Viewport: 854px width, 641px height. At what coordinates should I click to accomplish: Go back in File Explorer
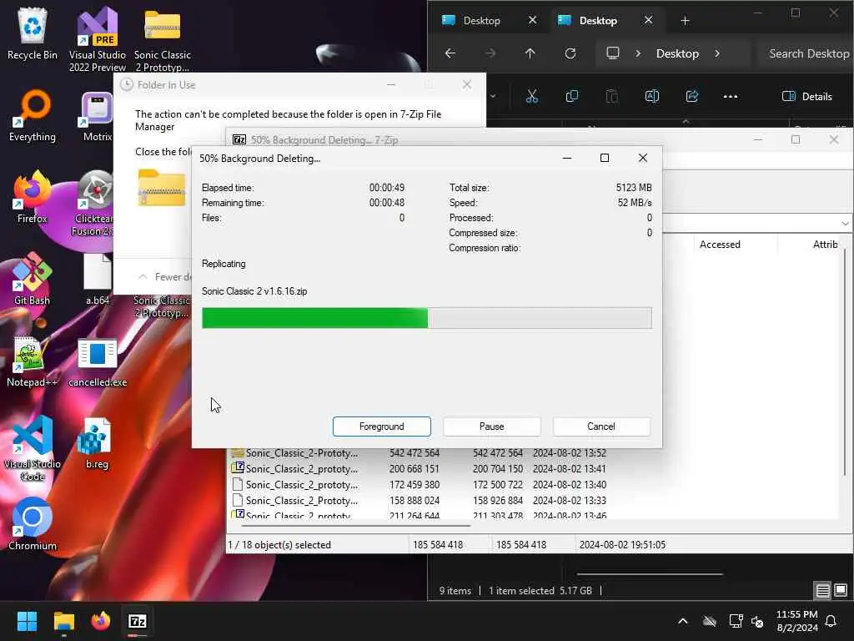450,53
